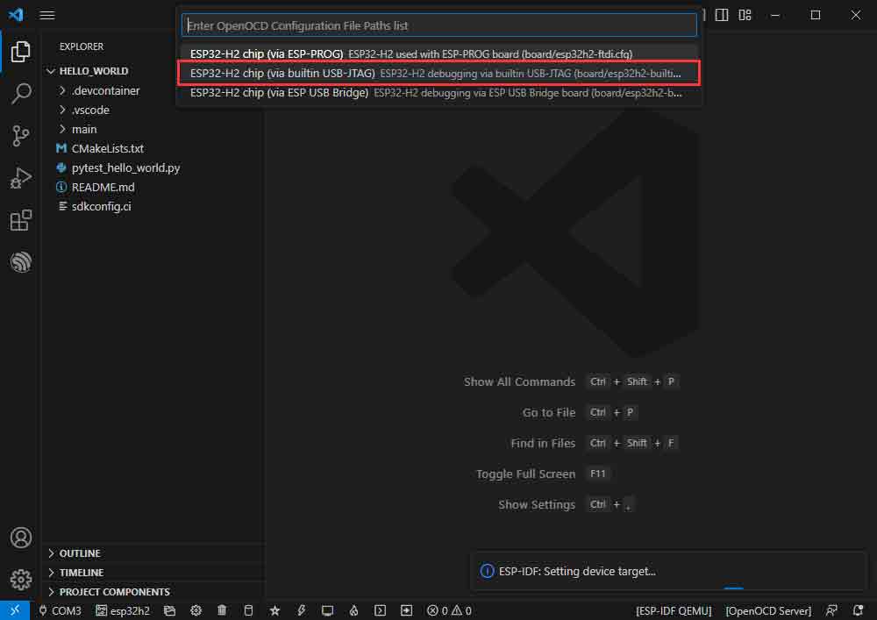
Task: Open ESP-IDF terminal icon in status bar
Action: pos(381,610)
